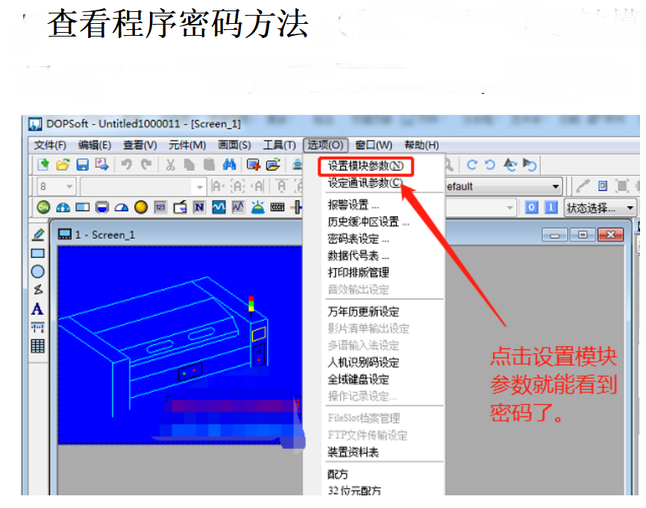Click the Save floppy disk icon

(x=83, y=165)
